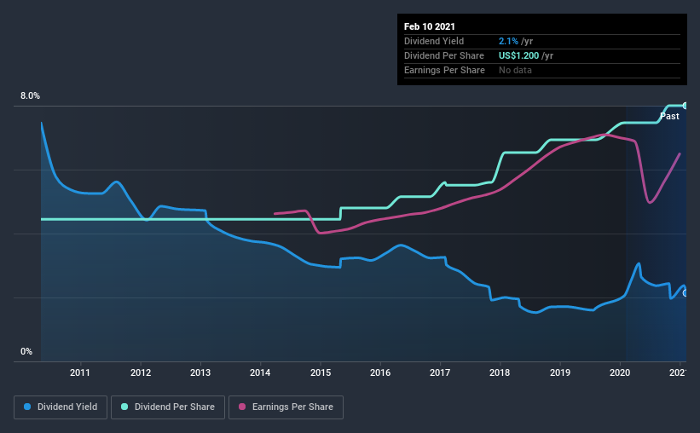Screen dimensions: 700x433
Task: Click the pink Earnings Per Share legend dot
Action: 242,407
